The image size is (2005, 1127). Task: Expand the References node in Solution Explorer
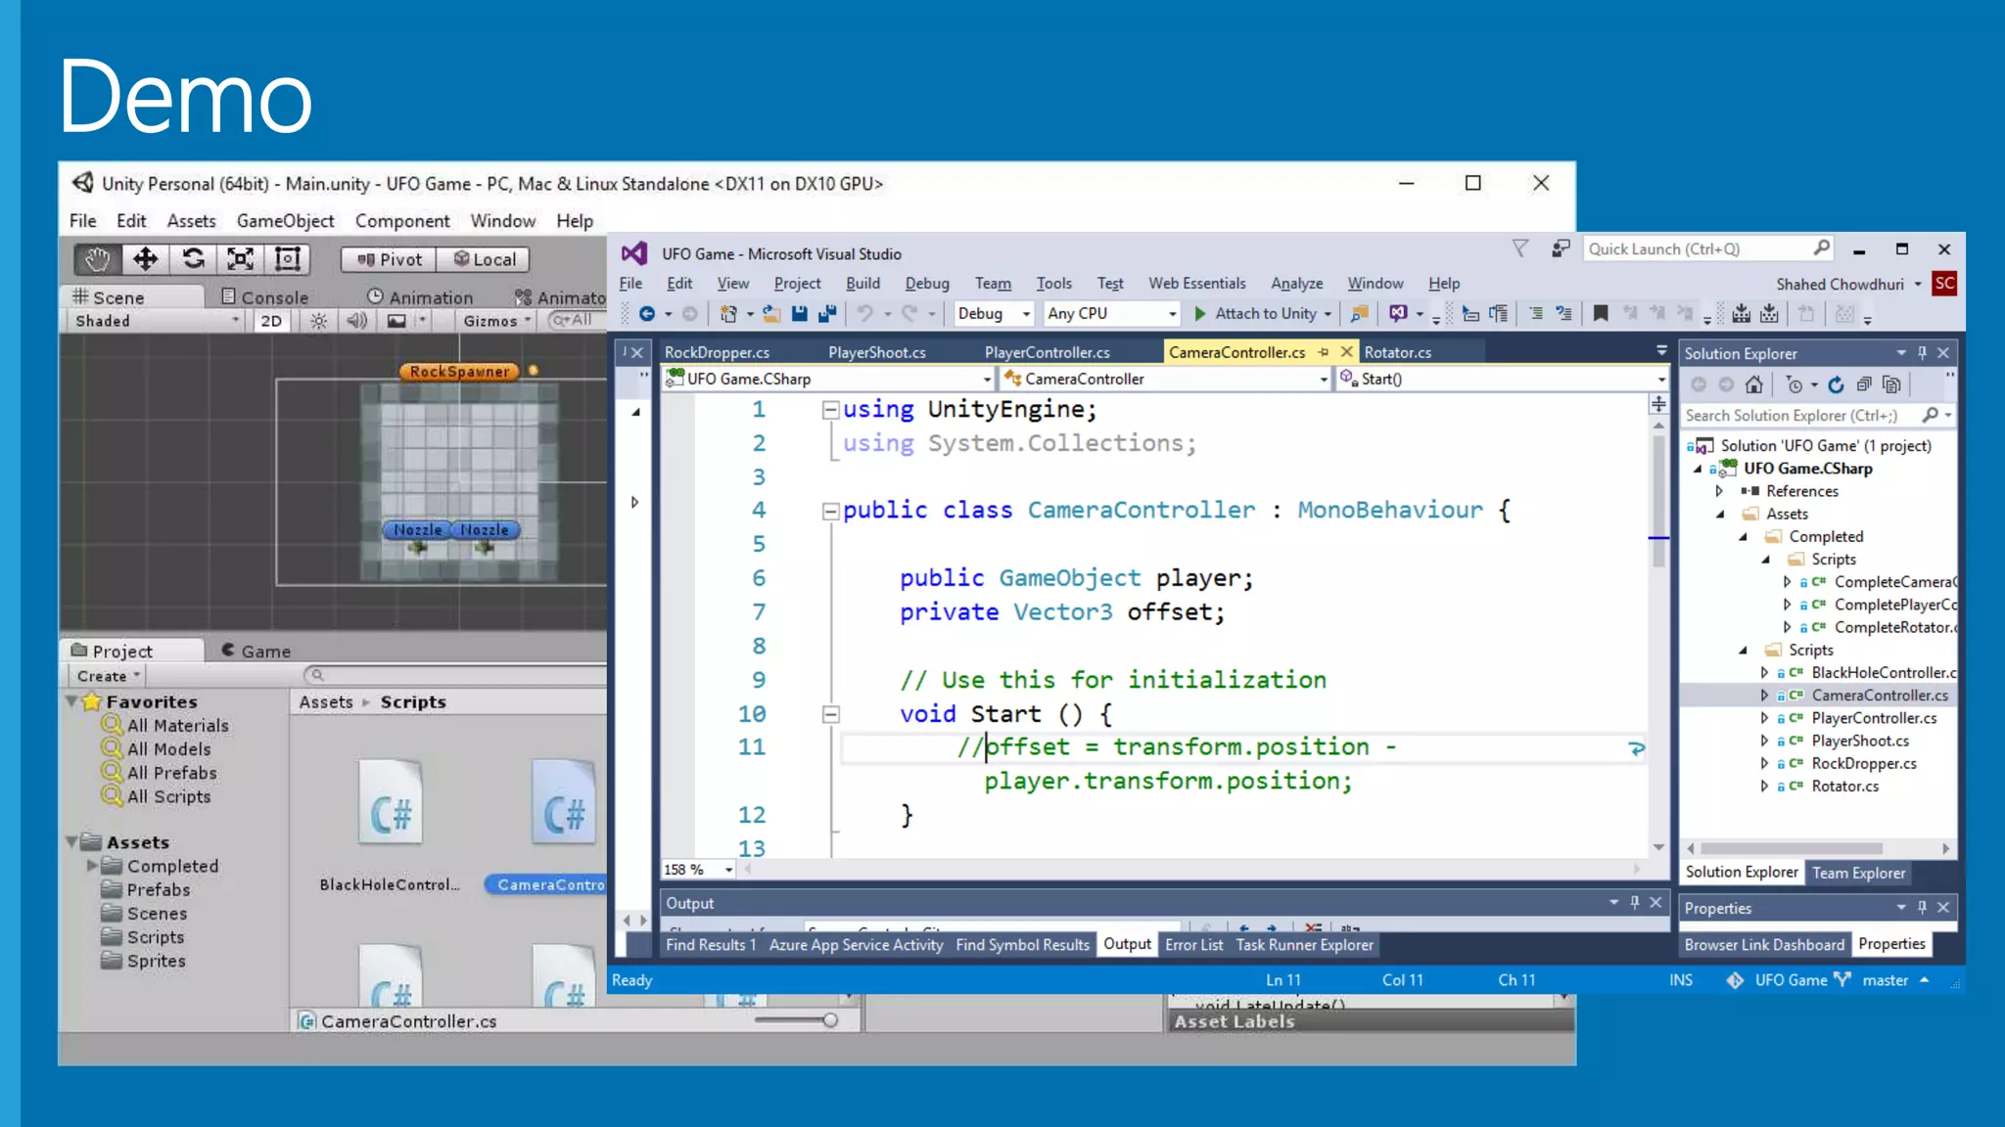point(1719,491)
